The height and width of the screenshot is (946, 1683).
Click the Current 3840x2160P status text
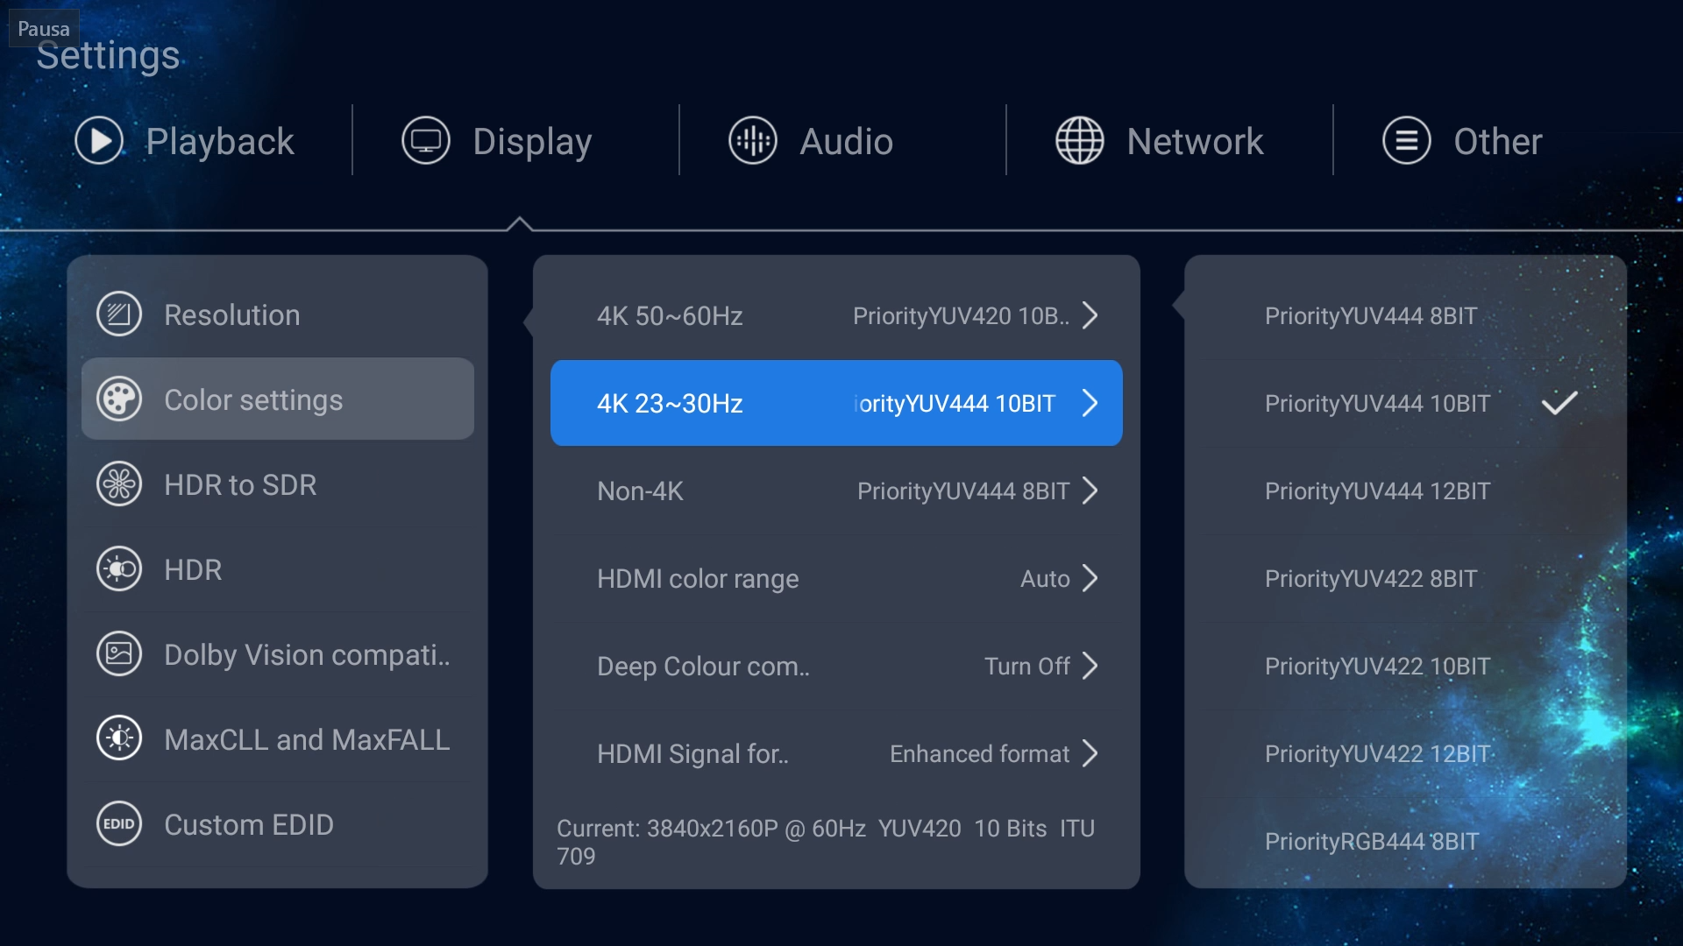pos(826,842)
